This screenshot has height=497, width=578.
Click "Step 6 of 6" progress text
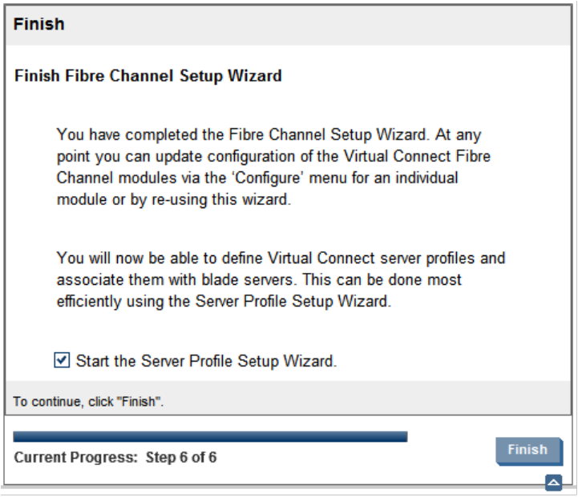pyautogui.click(x=180, y=458)
